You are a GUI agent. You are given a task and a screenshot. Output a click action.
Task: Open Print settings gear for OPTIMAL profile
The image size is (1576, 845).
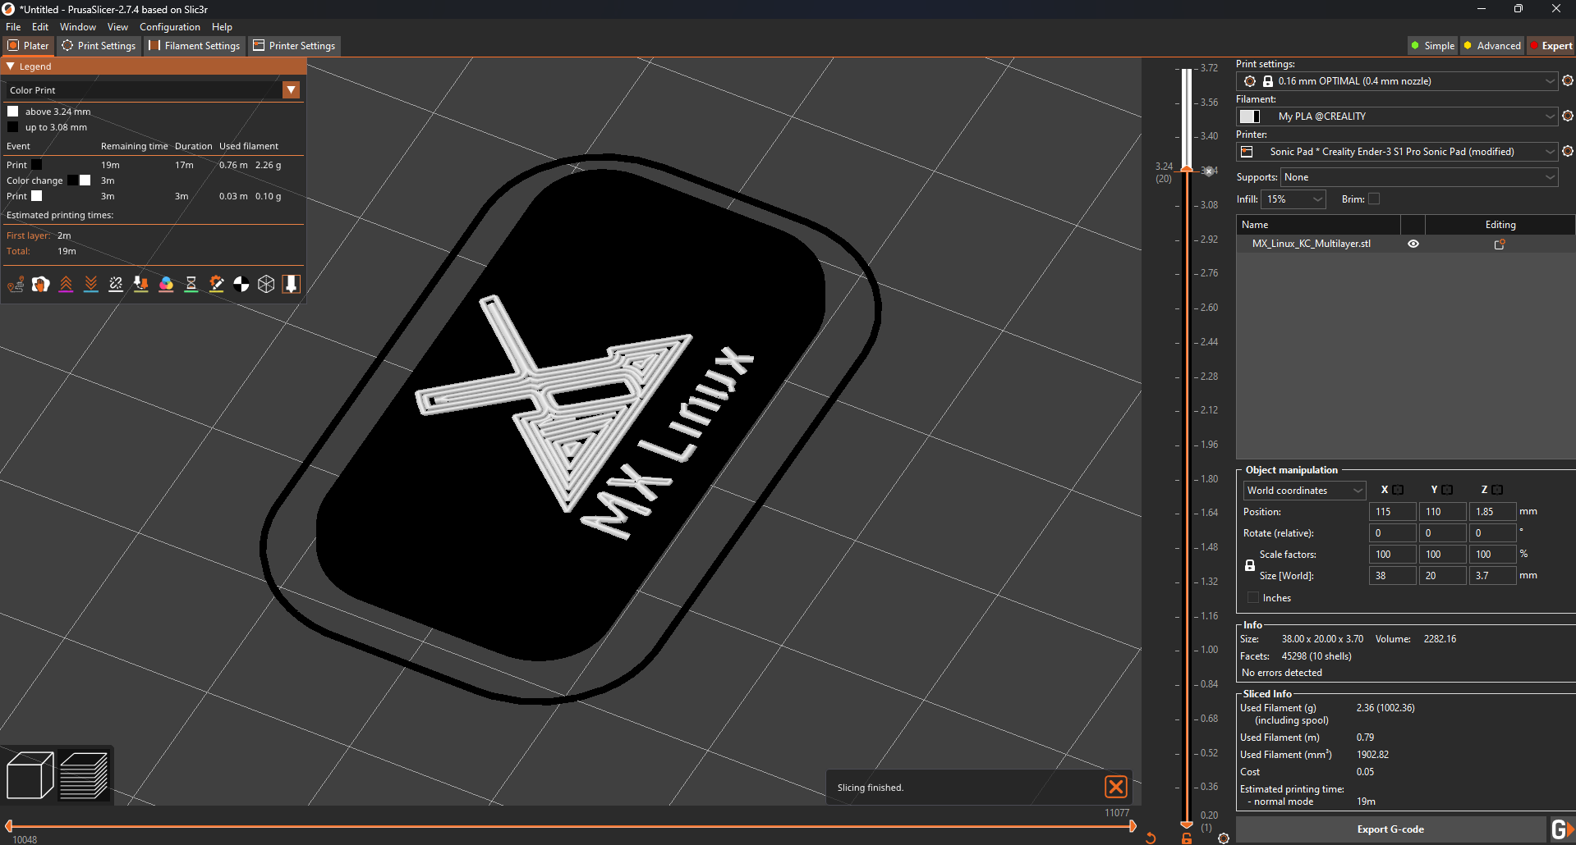coord(1568,80)
